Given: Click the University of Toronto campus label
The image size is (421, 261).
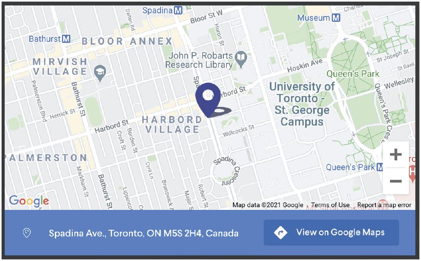Looking at the screenshot, I should [x=302, y=104].
